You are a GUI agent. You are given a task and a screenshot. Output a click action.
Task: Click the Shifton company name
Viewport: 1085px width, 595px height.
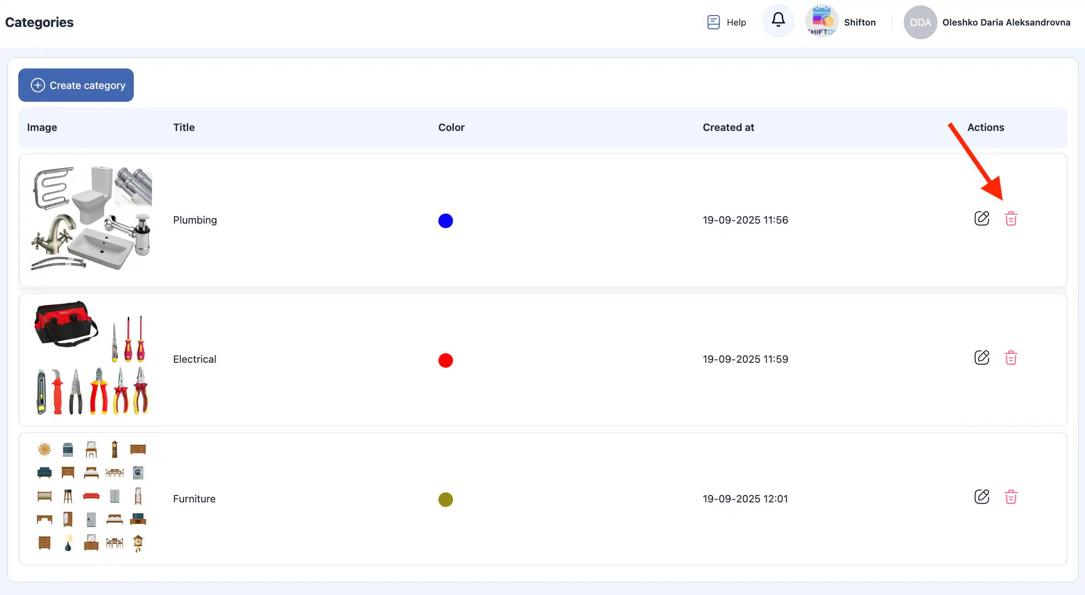859,22
